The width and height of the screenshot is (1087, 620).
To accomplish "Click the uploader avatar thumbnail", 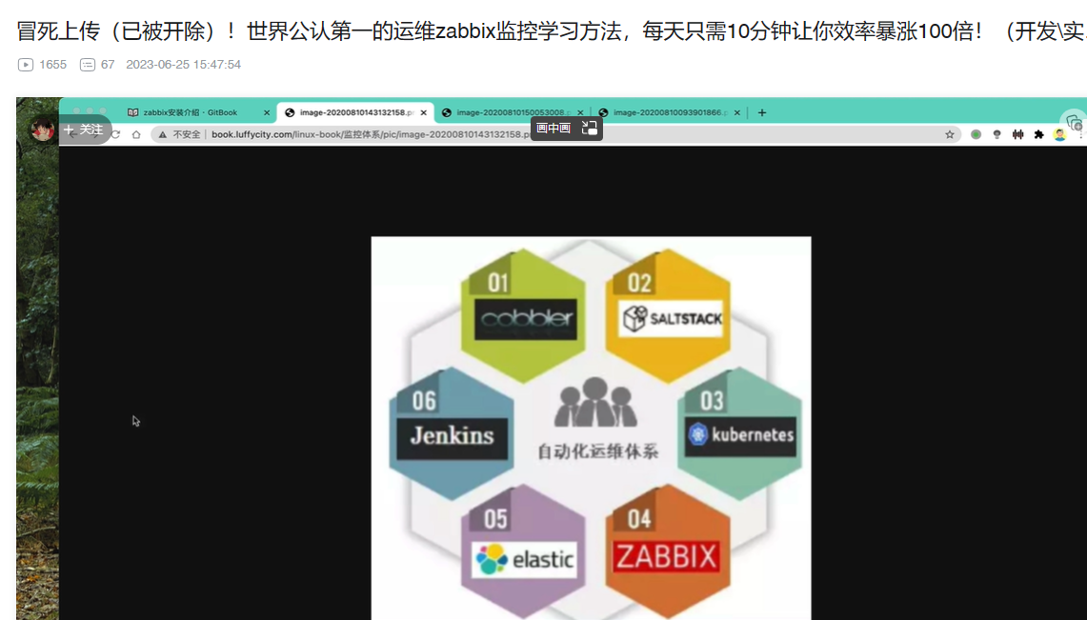I will tap(42, 130).
